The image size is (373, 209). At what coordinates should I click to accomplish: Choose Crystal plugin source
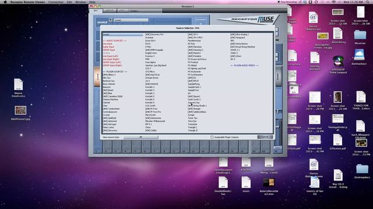coord(106,115)
